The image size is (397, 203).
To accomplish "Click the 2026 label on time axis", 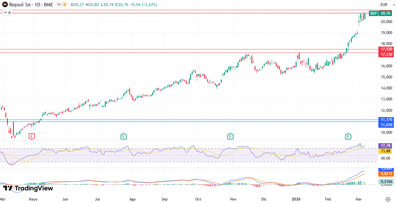I will click(x=296, y=199).
